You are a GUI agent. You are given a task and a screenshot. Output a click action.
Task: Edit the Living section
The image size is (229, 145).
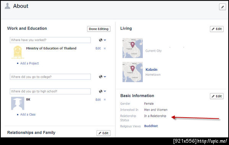pyautogui.click(x=217, y=29)
